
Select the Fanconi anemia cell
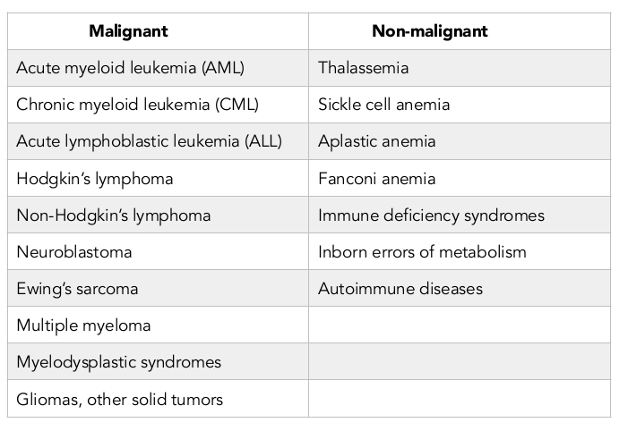(376, 178)
